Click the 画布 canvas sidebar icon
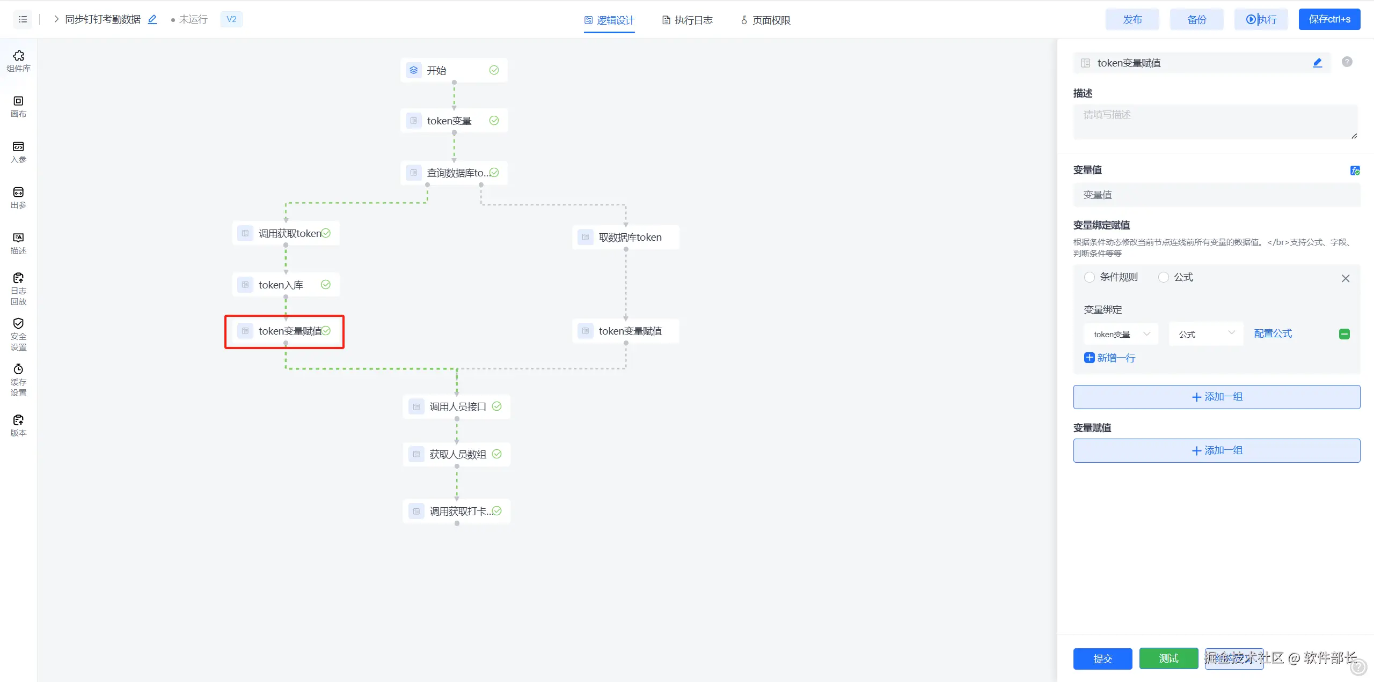This screenshot has height=682, width=1374. (18, 106)
